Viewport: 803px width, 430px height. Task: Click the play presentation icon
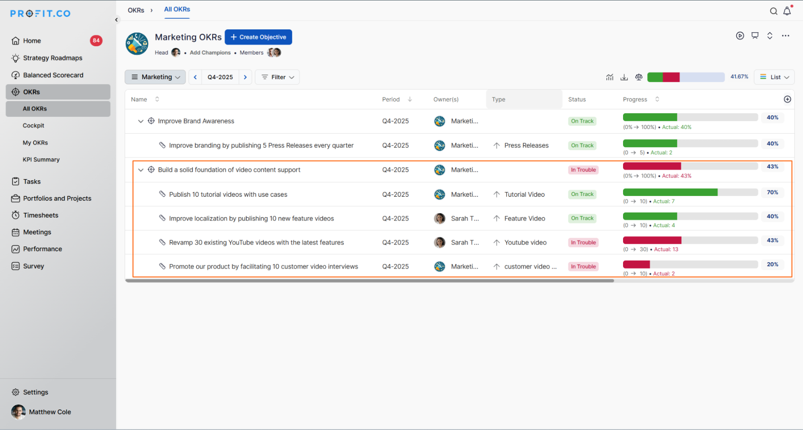click(740, 36)
